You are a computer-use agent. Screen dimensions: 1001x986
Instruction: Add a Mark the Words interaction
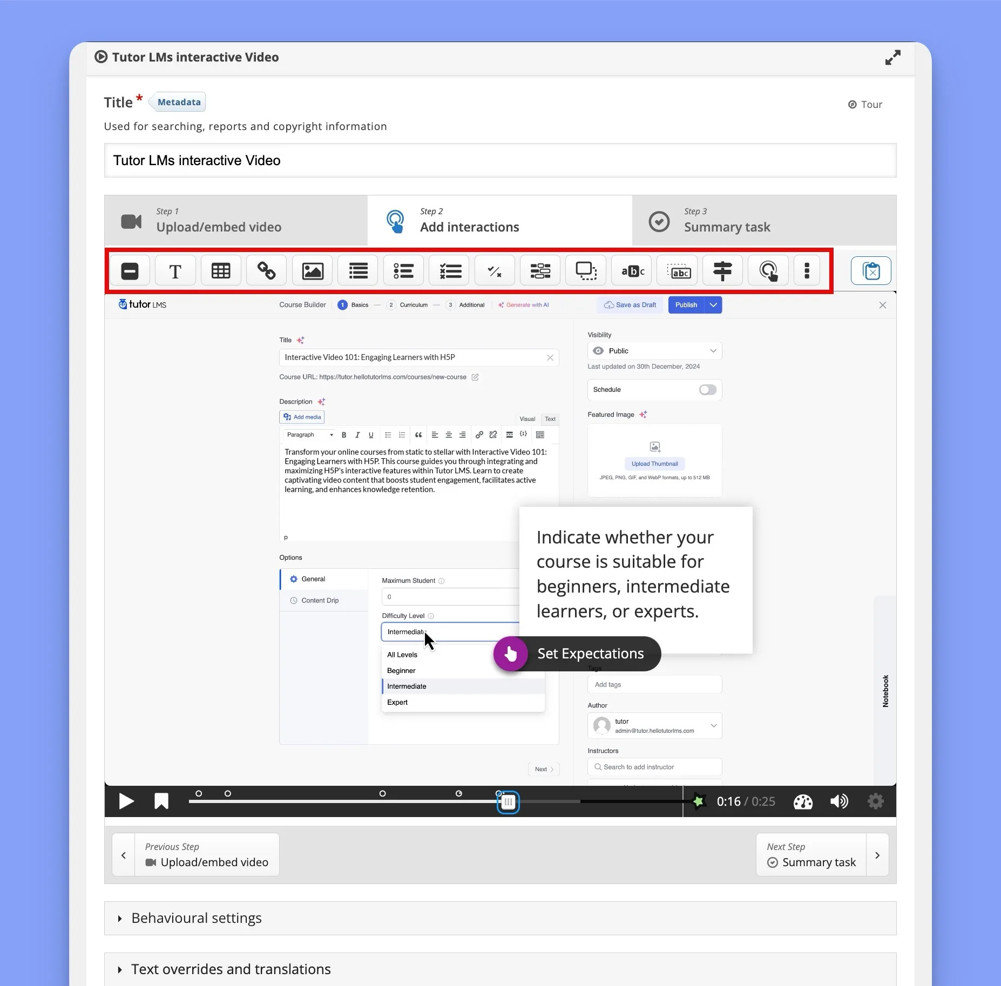pyautogui.click(x=631, y=270)
